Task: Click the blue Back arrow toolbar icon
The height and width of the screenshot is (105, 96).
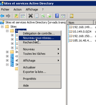Action: (2, 16)
